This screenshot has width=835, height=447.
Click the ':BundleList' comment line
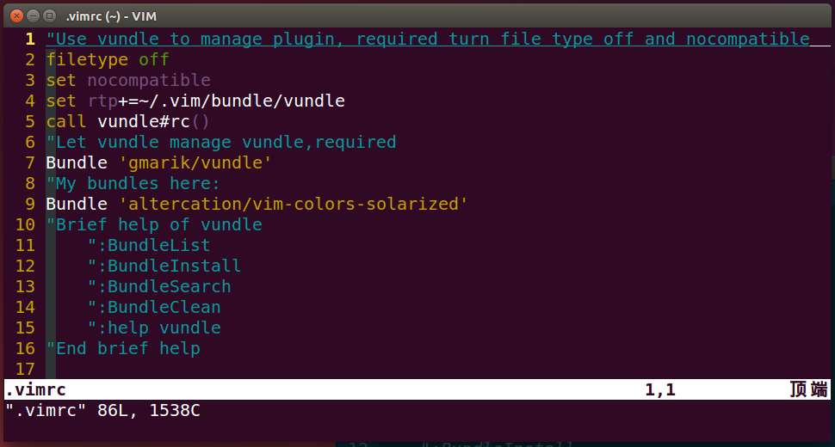click(149, 246)
